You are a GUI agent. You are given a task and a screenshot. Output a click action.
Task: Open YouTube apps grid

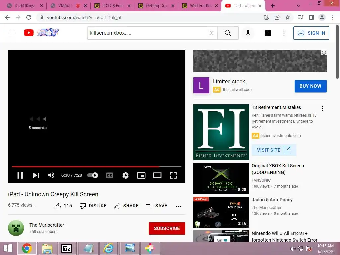coord(268,33)
